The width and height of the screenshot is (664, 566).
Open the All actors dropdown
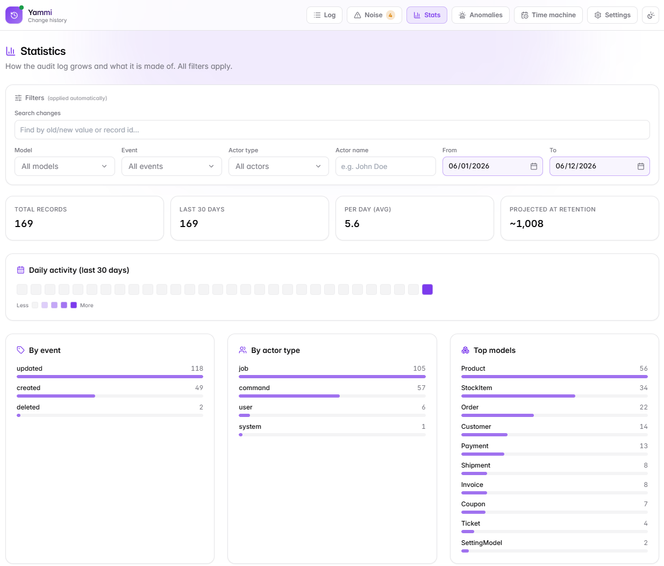click(x=279, y=166)
